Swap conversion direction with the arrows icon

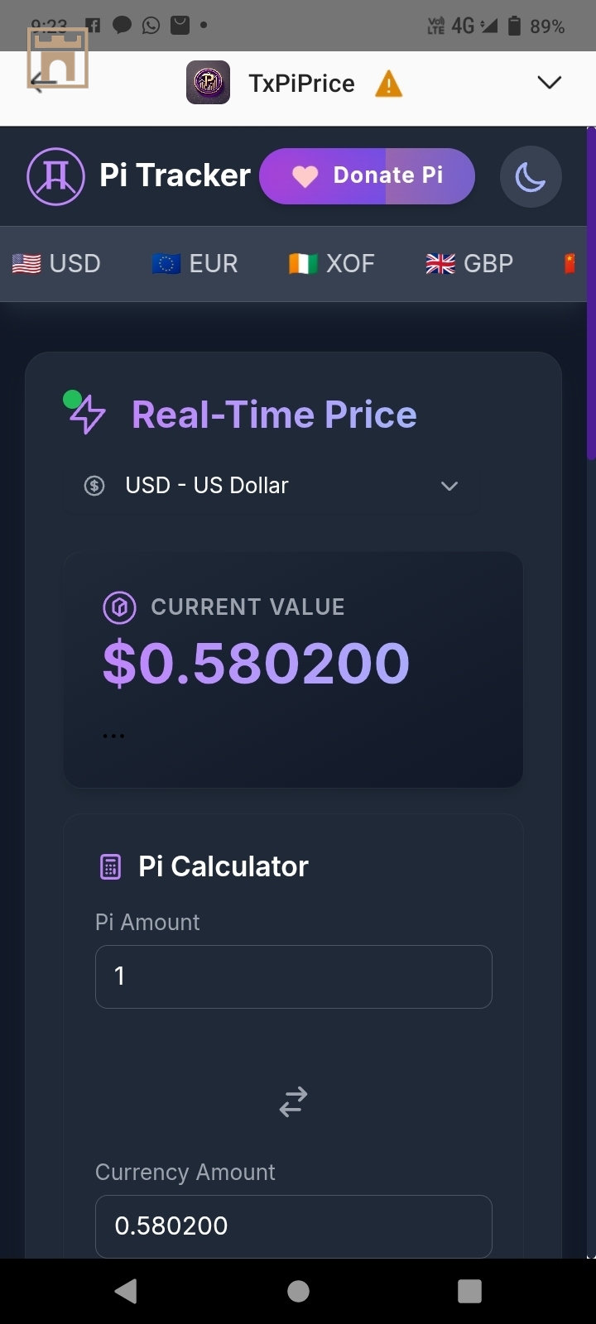click(293, 1101)
